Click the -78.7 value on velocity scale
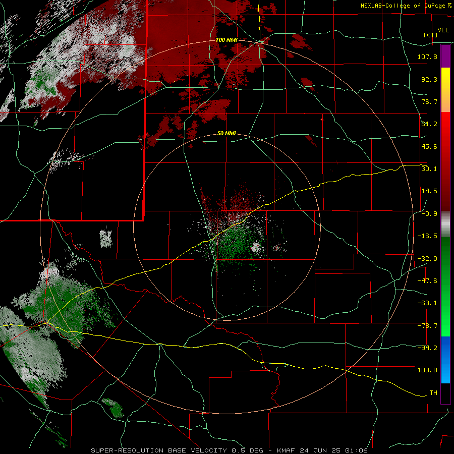The height and width of the screenshot is (454, 454). (427, 326)
